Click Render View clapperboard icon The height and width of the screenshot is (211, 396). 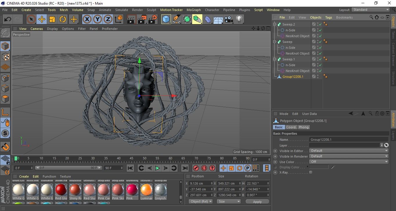(x=132, y=19)
